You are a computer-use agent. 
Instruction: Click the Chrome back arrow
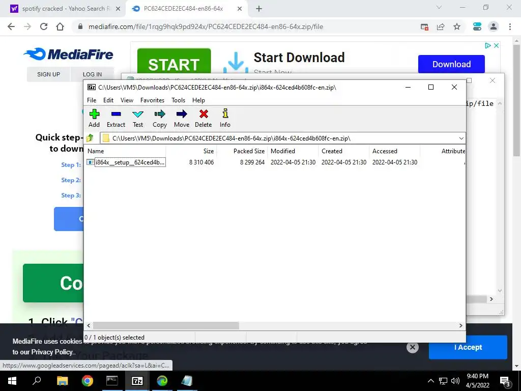coord(11,26)
